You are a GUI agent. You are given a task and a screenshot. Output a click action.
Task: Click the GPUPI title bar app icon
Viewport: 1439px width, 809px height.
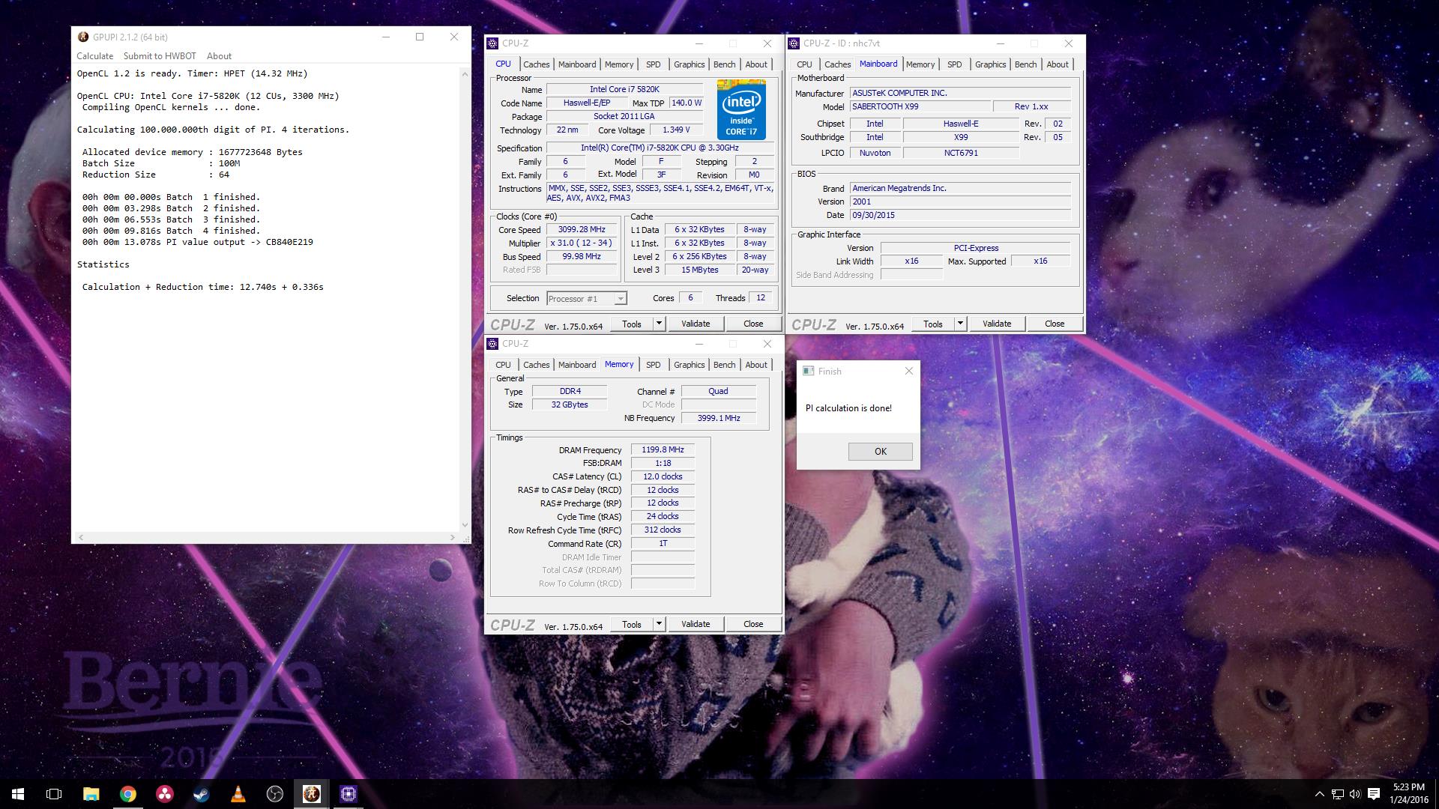(83, 37)
